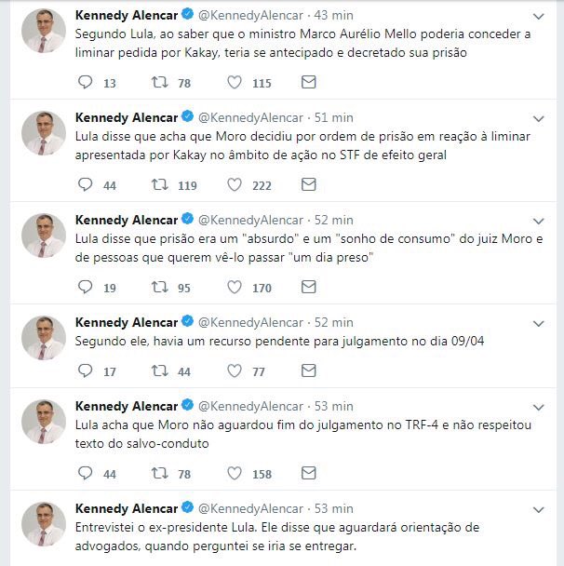Reply to the tweet with 19 replies
The height and width of the screenshot is (566, 564).
point(86,288)
